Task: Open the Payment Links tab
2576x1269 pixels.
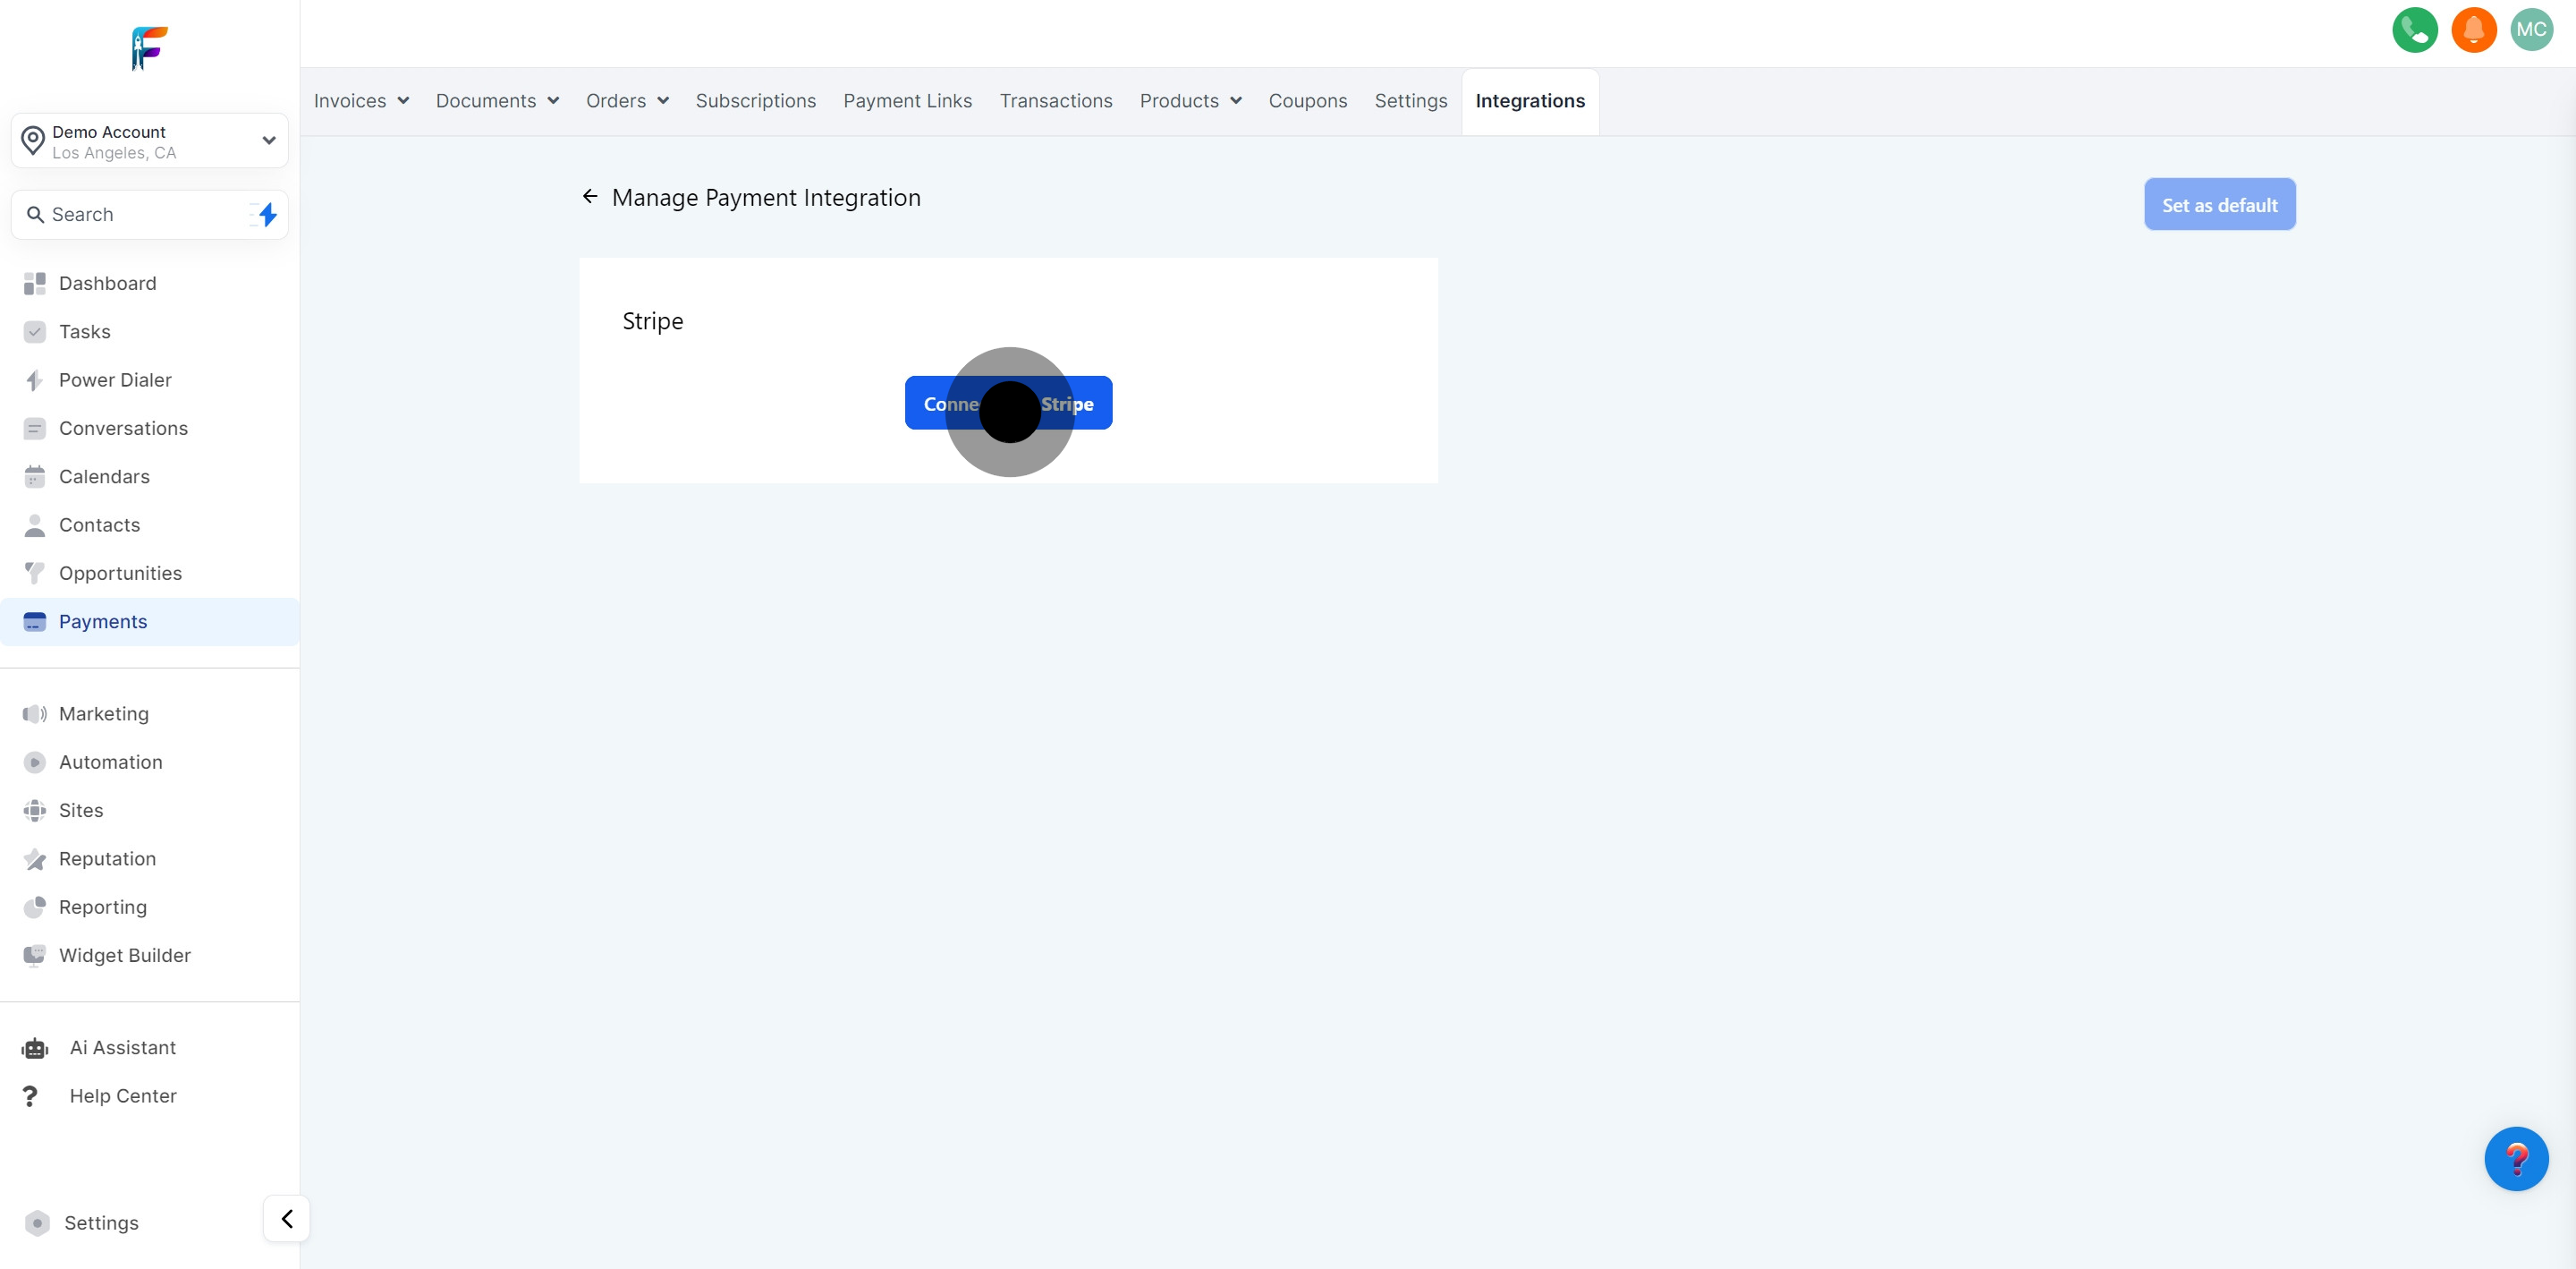Action: 907,101
